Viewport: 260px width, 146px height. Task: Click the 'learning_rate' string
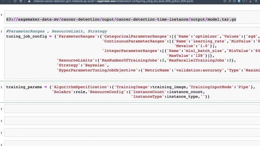point(209,41)
